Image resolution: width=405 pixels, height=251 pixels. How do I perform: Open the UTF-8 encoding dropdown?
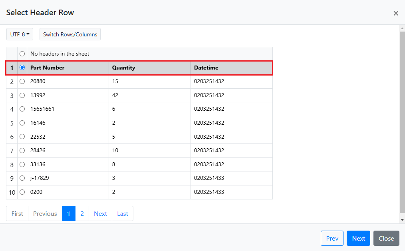click(x=20, y=34)
